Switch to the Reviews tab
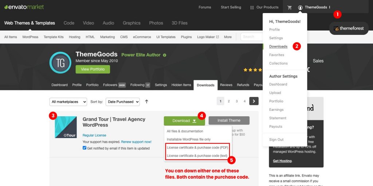This screenshot has height=186, width=373. pyautogui.click(x=226, y=85)
